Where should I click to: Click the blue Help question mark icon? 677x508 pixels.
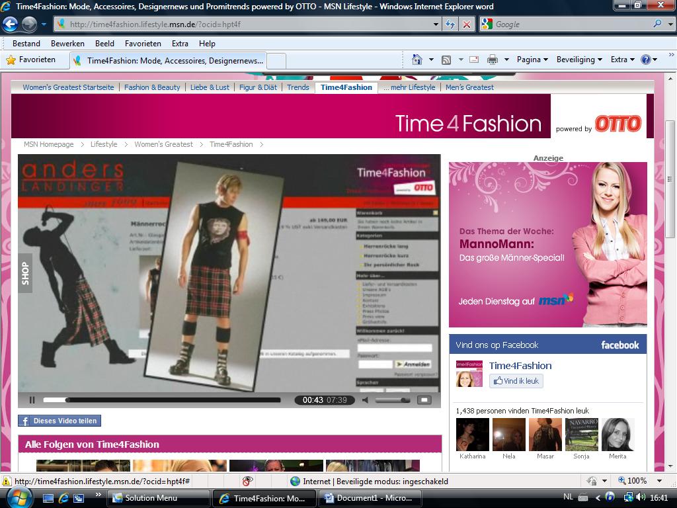click(x=646, y=60)
